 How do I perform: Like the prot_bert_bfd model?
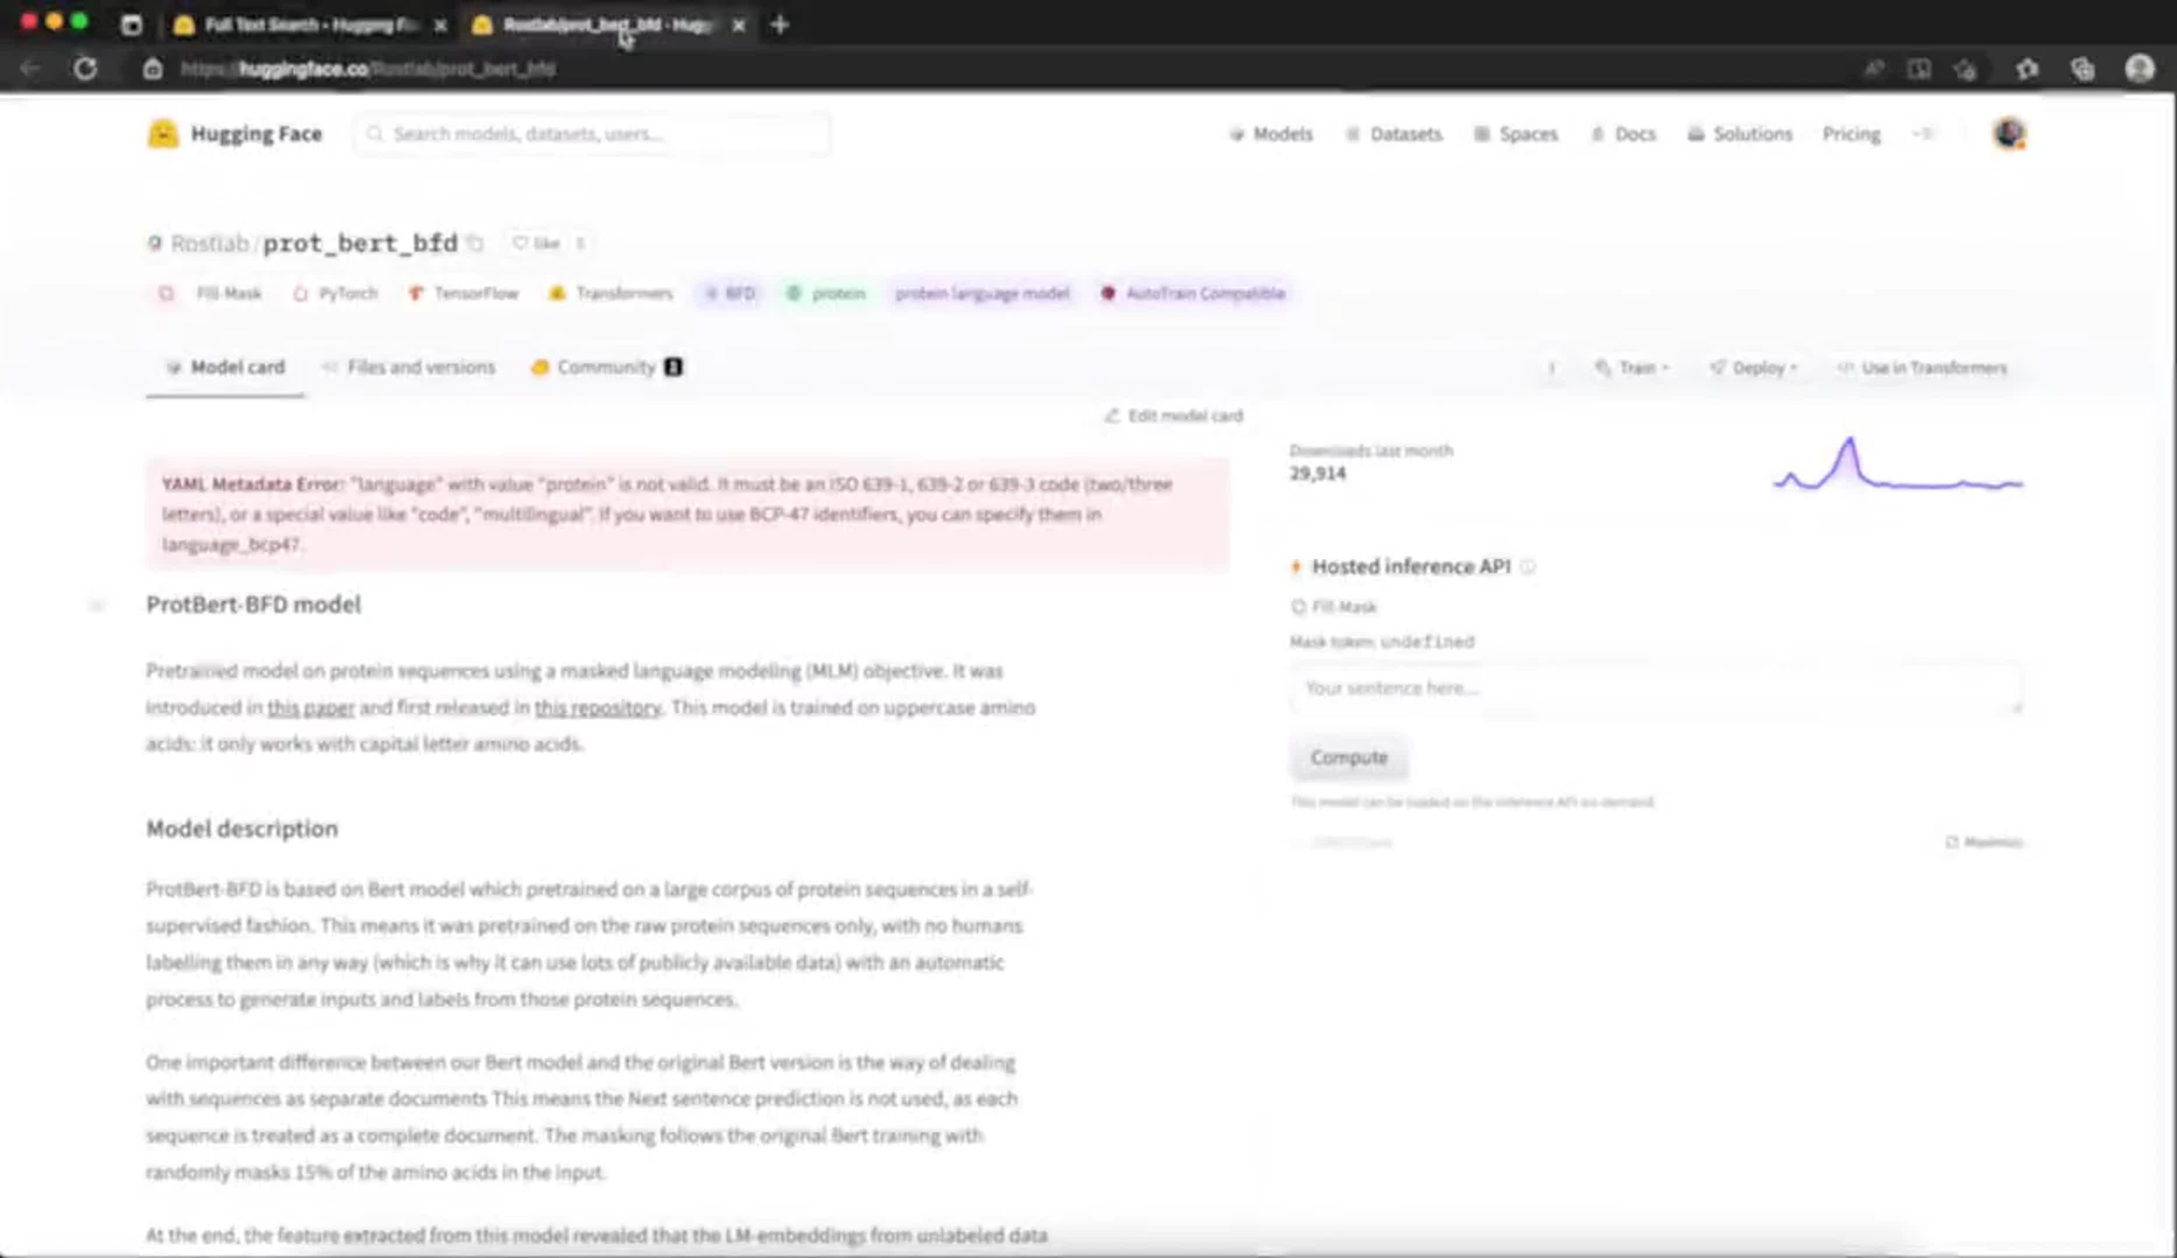coord(537,243)
